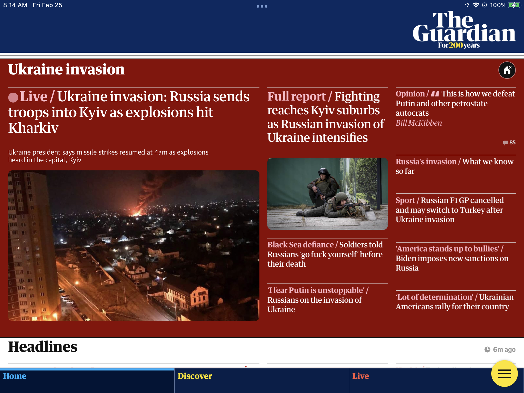Open Black Sea defiance soldiers story
The width and height of the screenshot is (524, 393).
[x=325, y=254]
